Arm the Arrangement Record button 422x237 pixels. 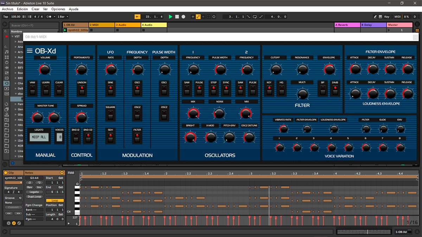pyautogui.click(x=183, y=17)
